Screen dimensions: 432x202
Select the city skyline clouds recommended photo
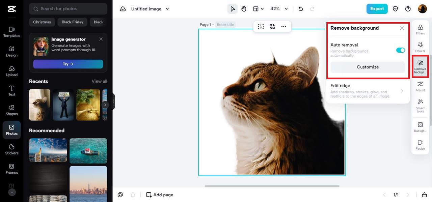(x=48, y=150)
